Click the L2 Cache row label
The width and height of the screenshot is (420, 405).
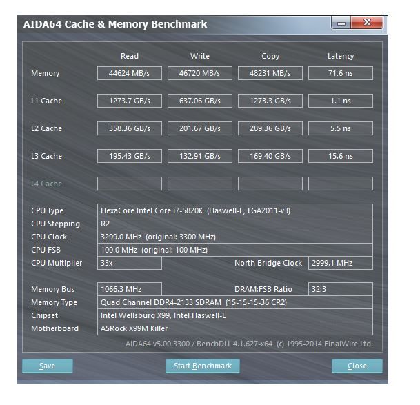(x=46, y=128)
